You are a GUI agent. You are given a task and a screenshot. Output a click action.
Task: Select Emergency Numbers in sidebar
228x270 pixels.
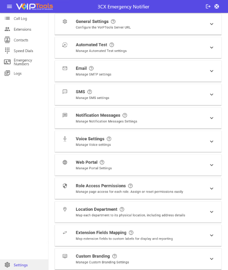pos(23,62)
